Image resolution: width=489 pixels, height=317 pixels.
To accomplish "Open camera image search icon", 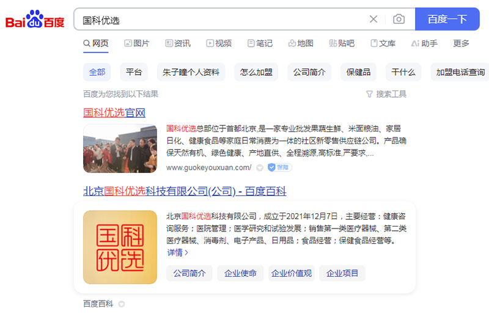I will click(399, 19).
